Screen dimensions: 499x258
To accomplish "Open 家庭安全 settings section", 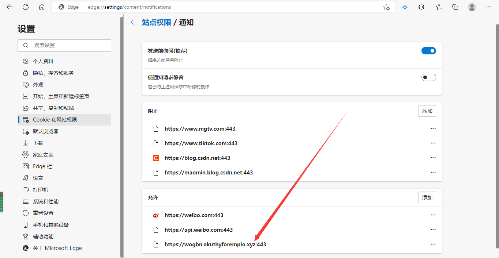I will [64, 155].
